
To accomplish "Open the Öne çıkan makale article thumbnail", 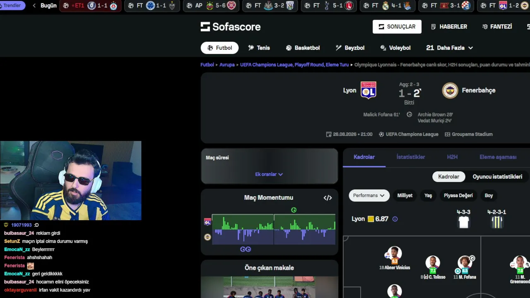I will point(269,287).
